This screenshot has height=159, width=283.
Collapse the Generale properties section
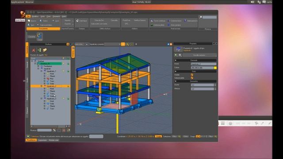point(176,61)
